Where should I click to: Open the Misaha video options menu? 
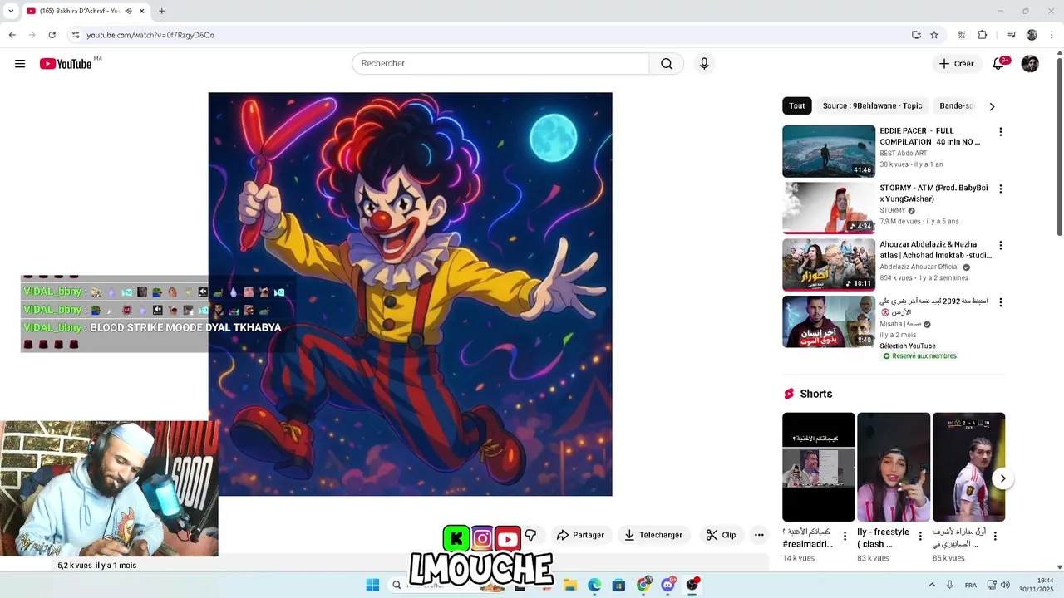(x=1000, y=302)
